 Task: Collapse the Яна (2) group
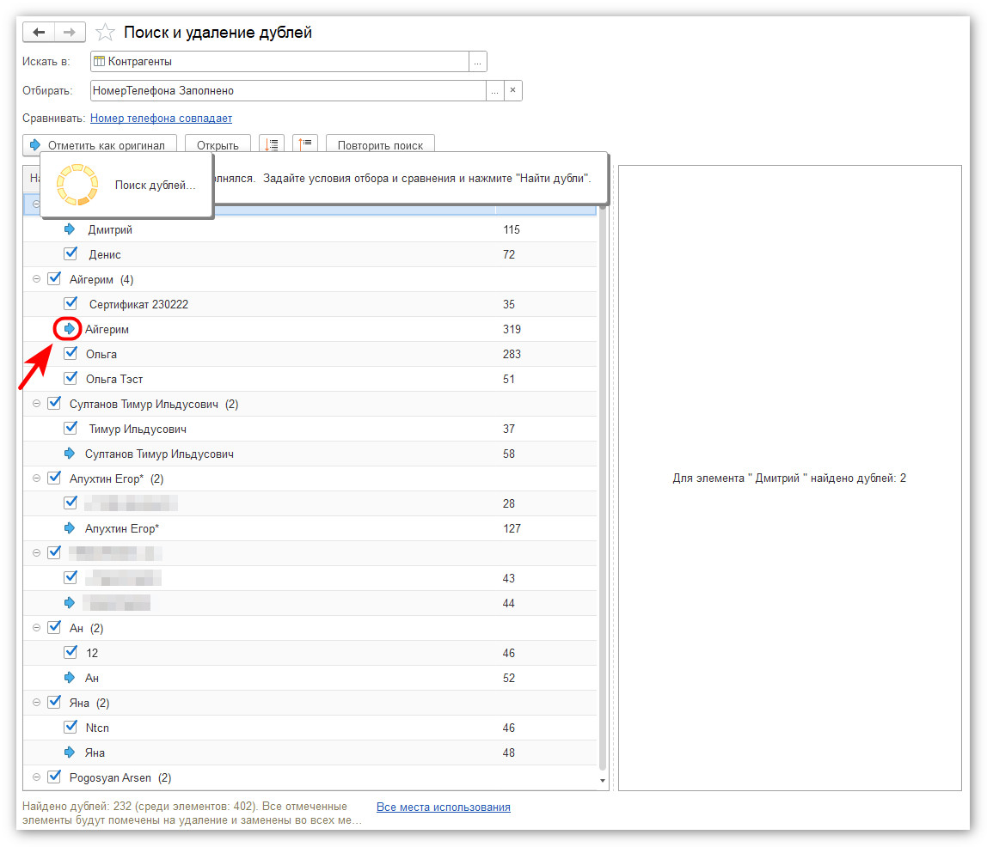tap(36, 703)
